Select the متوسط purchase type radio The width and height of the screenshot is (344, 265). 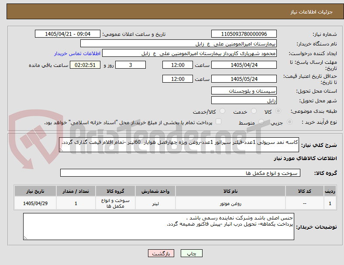[261, 122]
